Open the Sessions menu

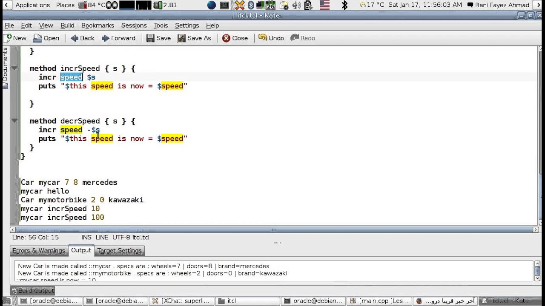134,25
